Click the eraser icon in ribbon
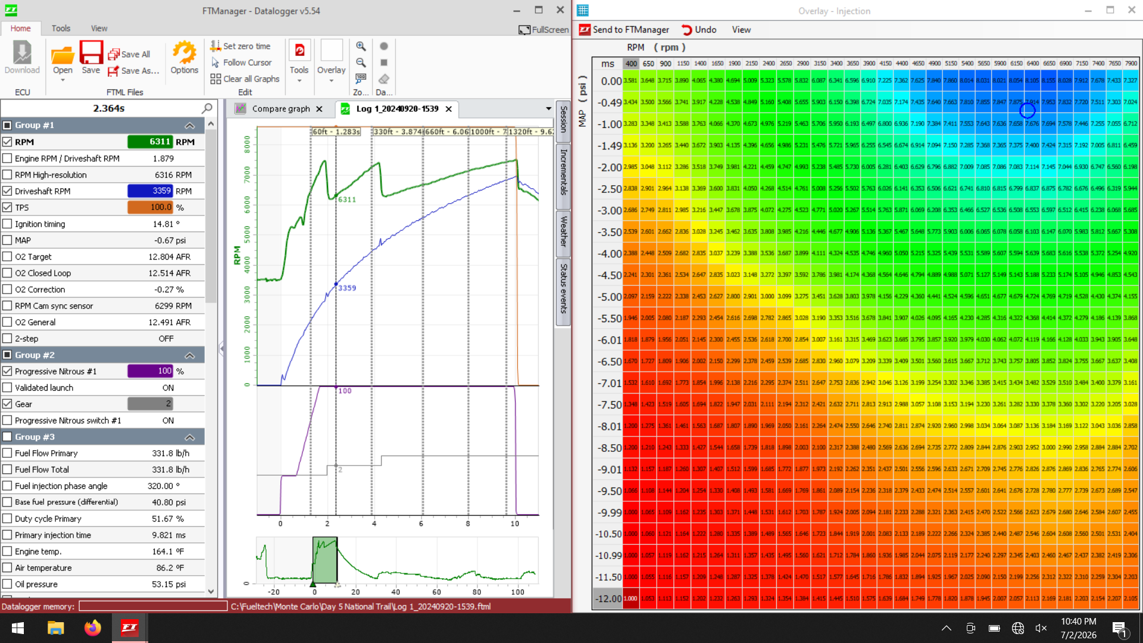The image size is (1143, 643). click(384, 78)
